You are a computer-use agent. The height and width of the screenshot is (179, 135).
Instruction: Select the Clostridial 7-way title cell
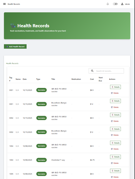pyautogui.click(x=58, y=160)
